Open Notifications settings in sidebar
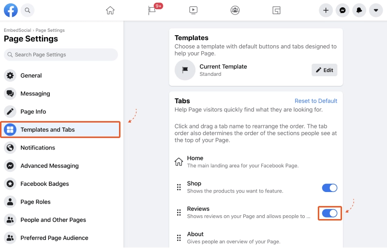Screen dimensions: 387x248 pyautogui.click(x=61, y=148)
